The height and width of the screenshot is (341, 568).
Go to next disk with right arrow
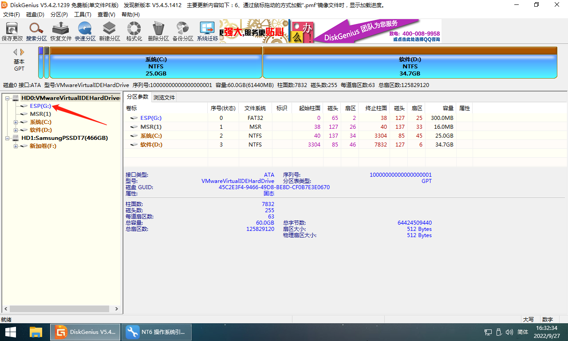click(22, 52)
